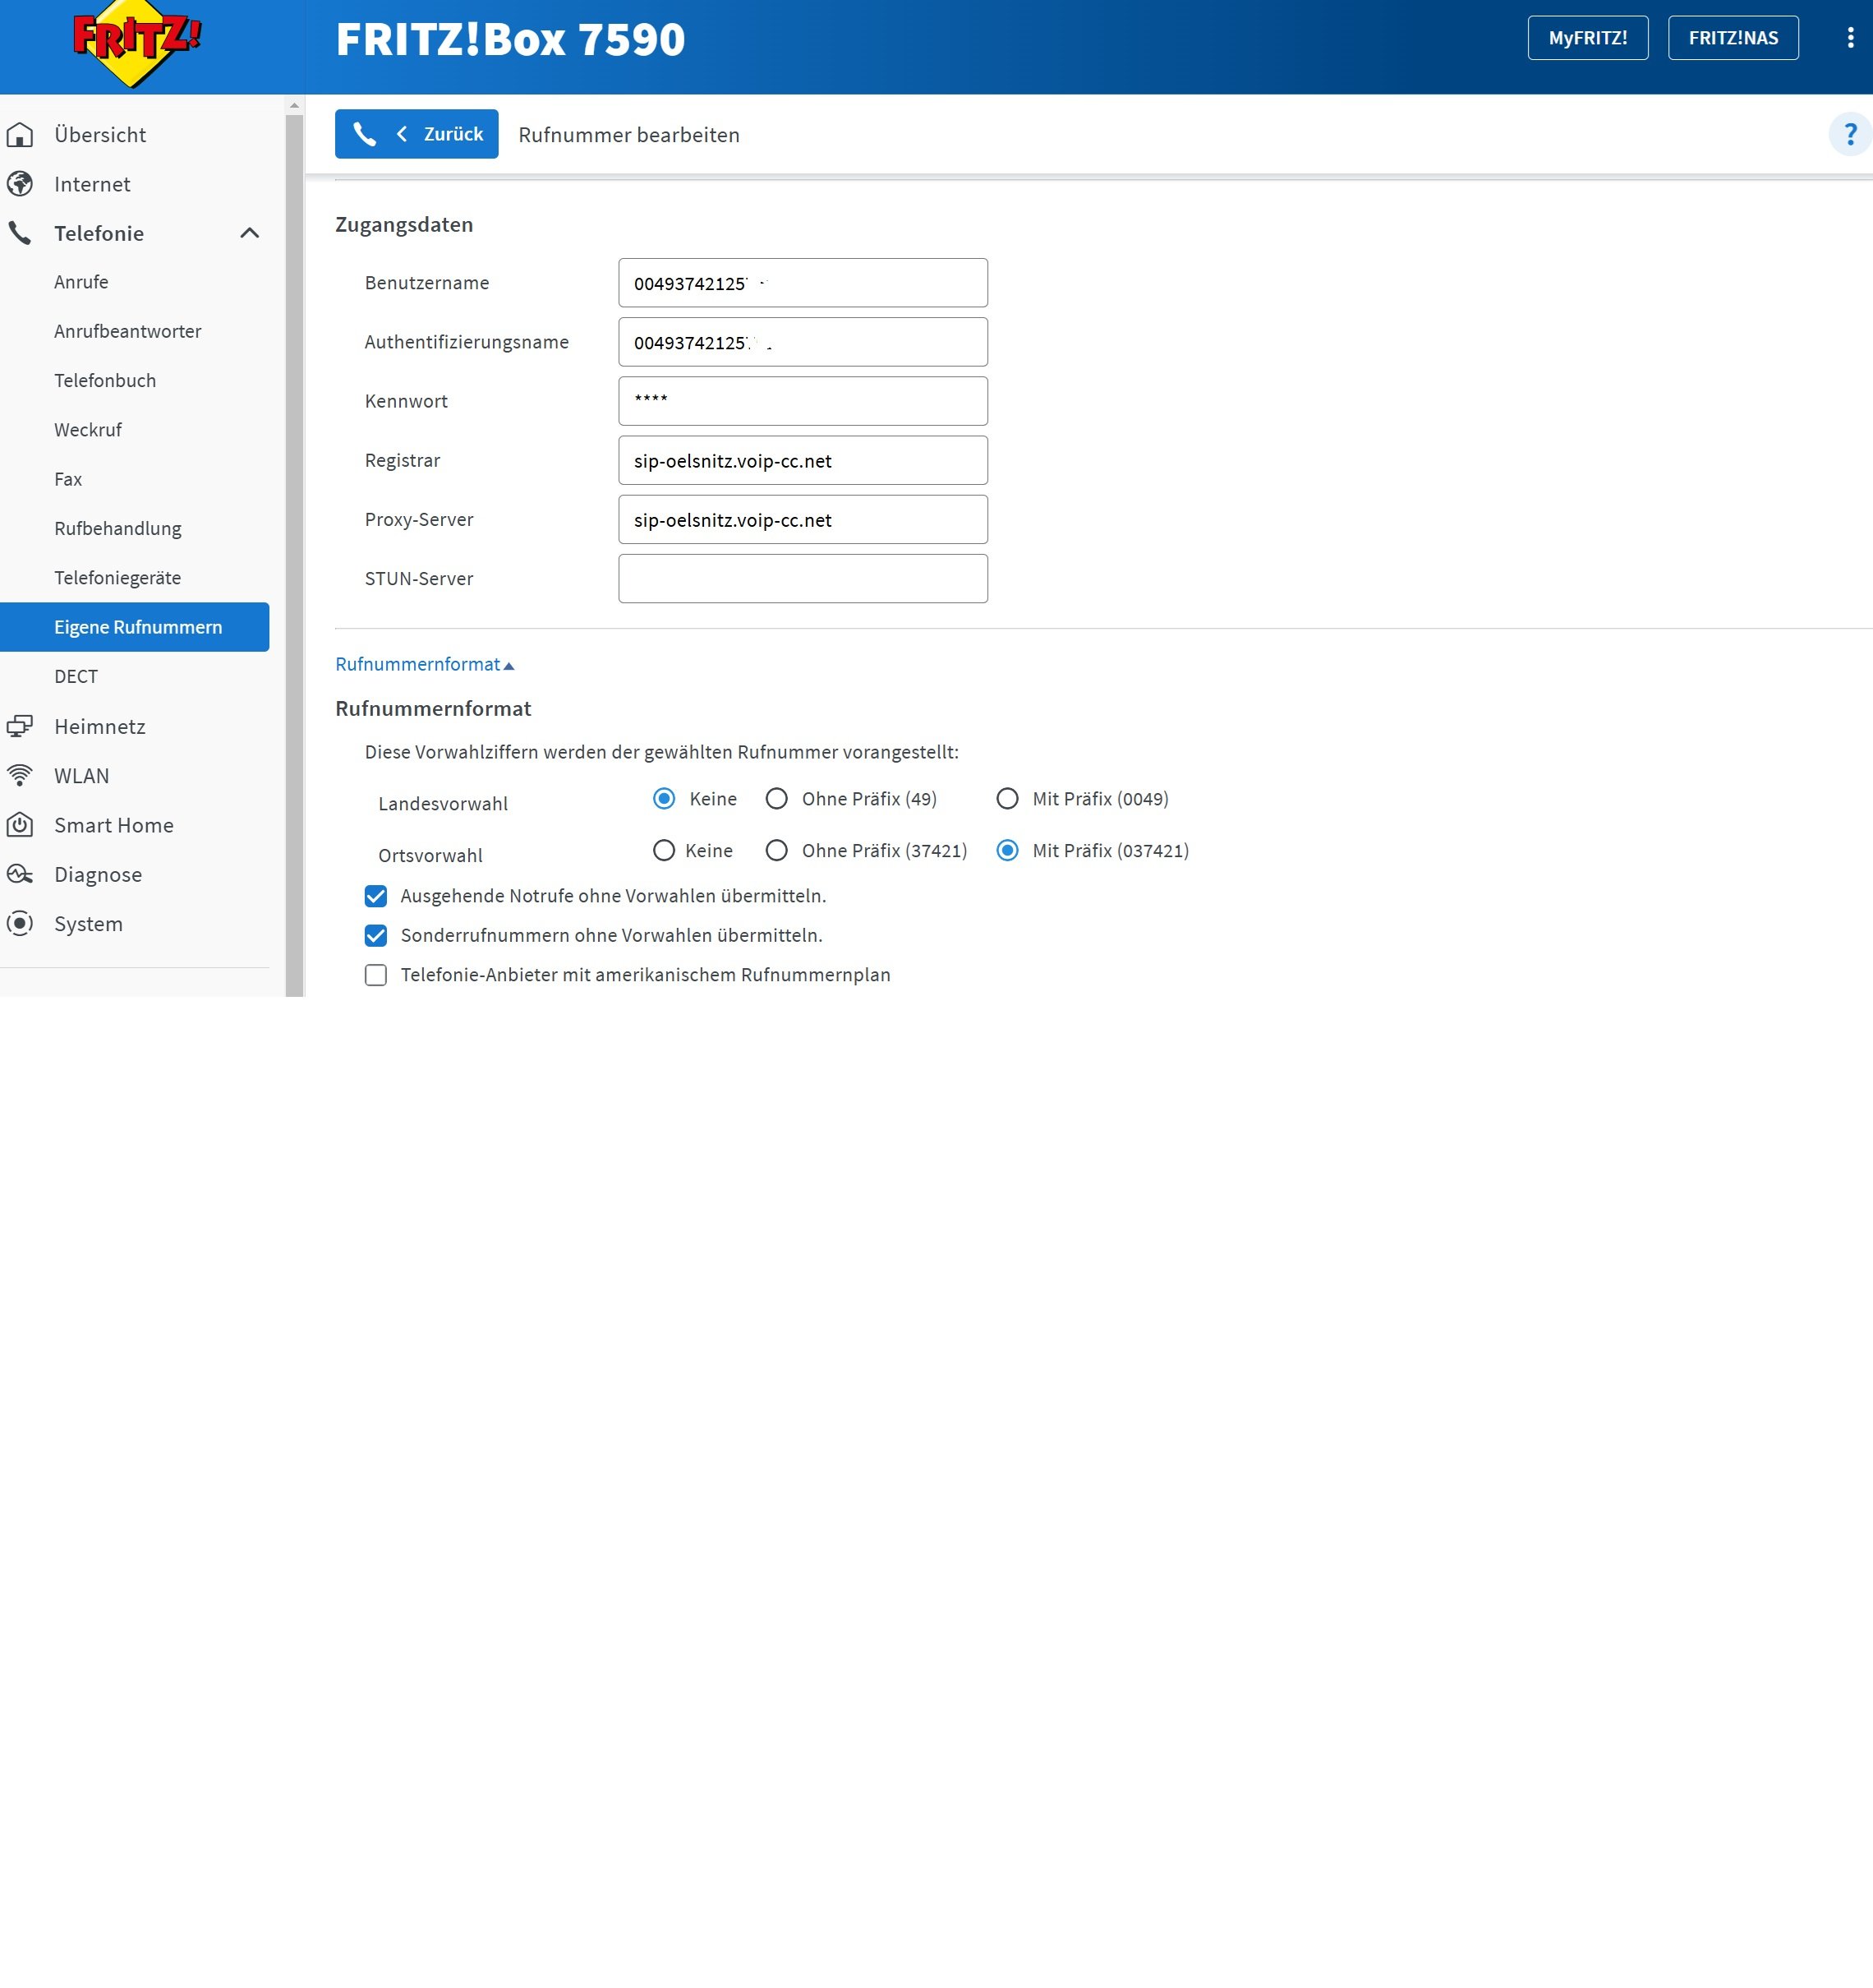Uncheck Ausgehende Notrufe ohne Vorwahlen checkbox
Screen dimensions: 1873x1988
point(375,895)
